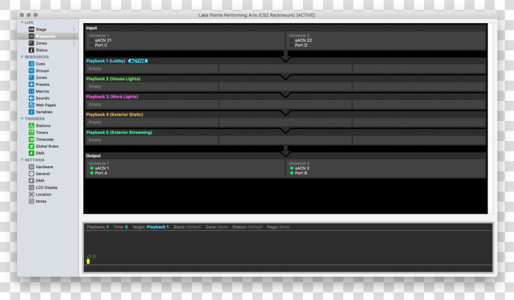The height and width of the screenshot is (300, 514).
Task: Expand the LIVE Zones row chevron
Action: (x=74, y=43)
